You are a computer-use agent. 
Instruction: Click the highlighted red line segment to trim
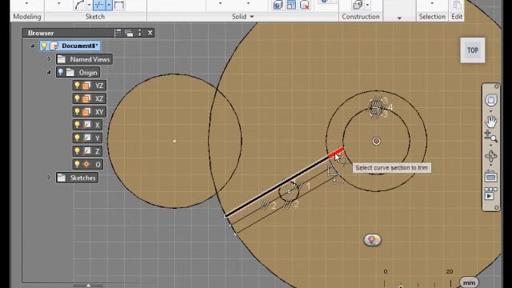coord(336,153)
